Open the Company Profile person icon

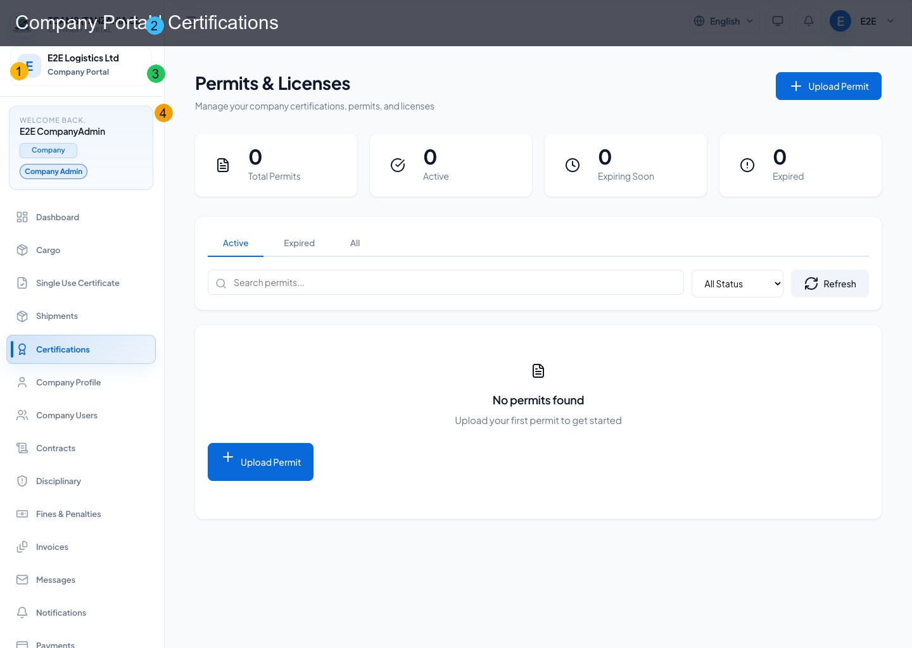pyautogui.click(x=22, y=382)
